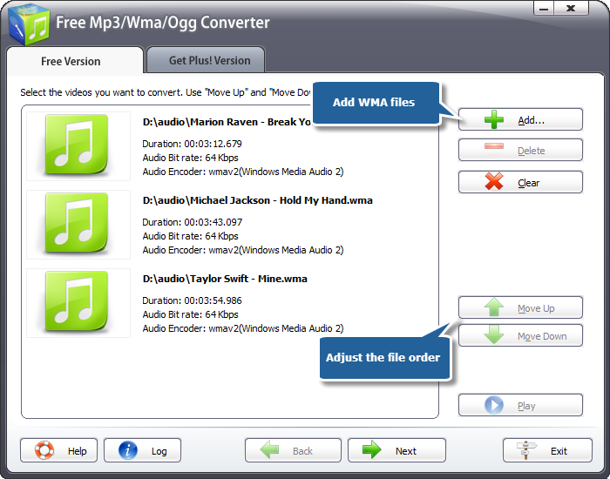Click Audio Encoder of Marion Raven file
This screenshot has height=479, width=610.
243,172
